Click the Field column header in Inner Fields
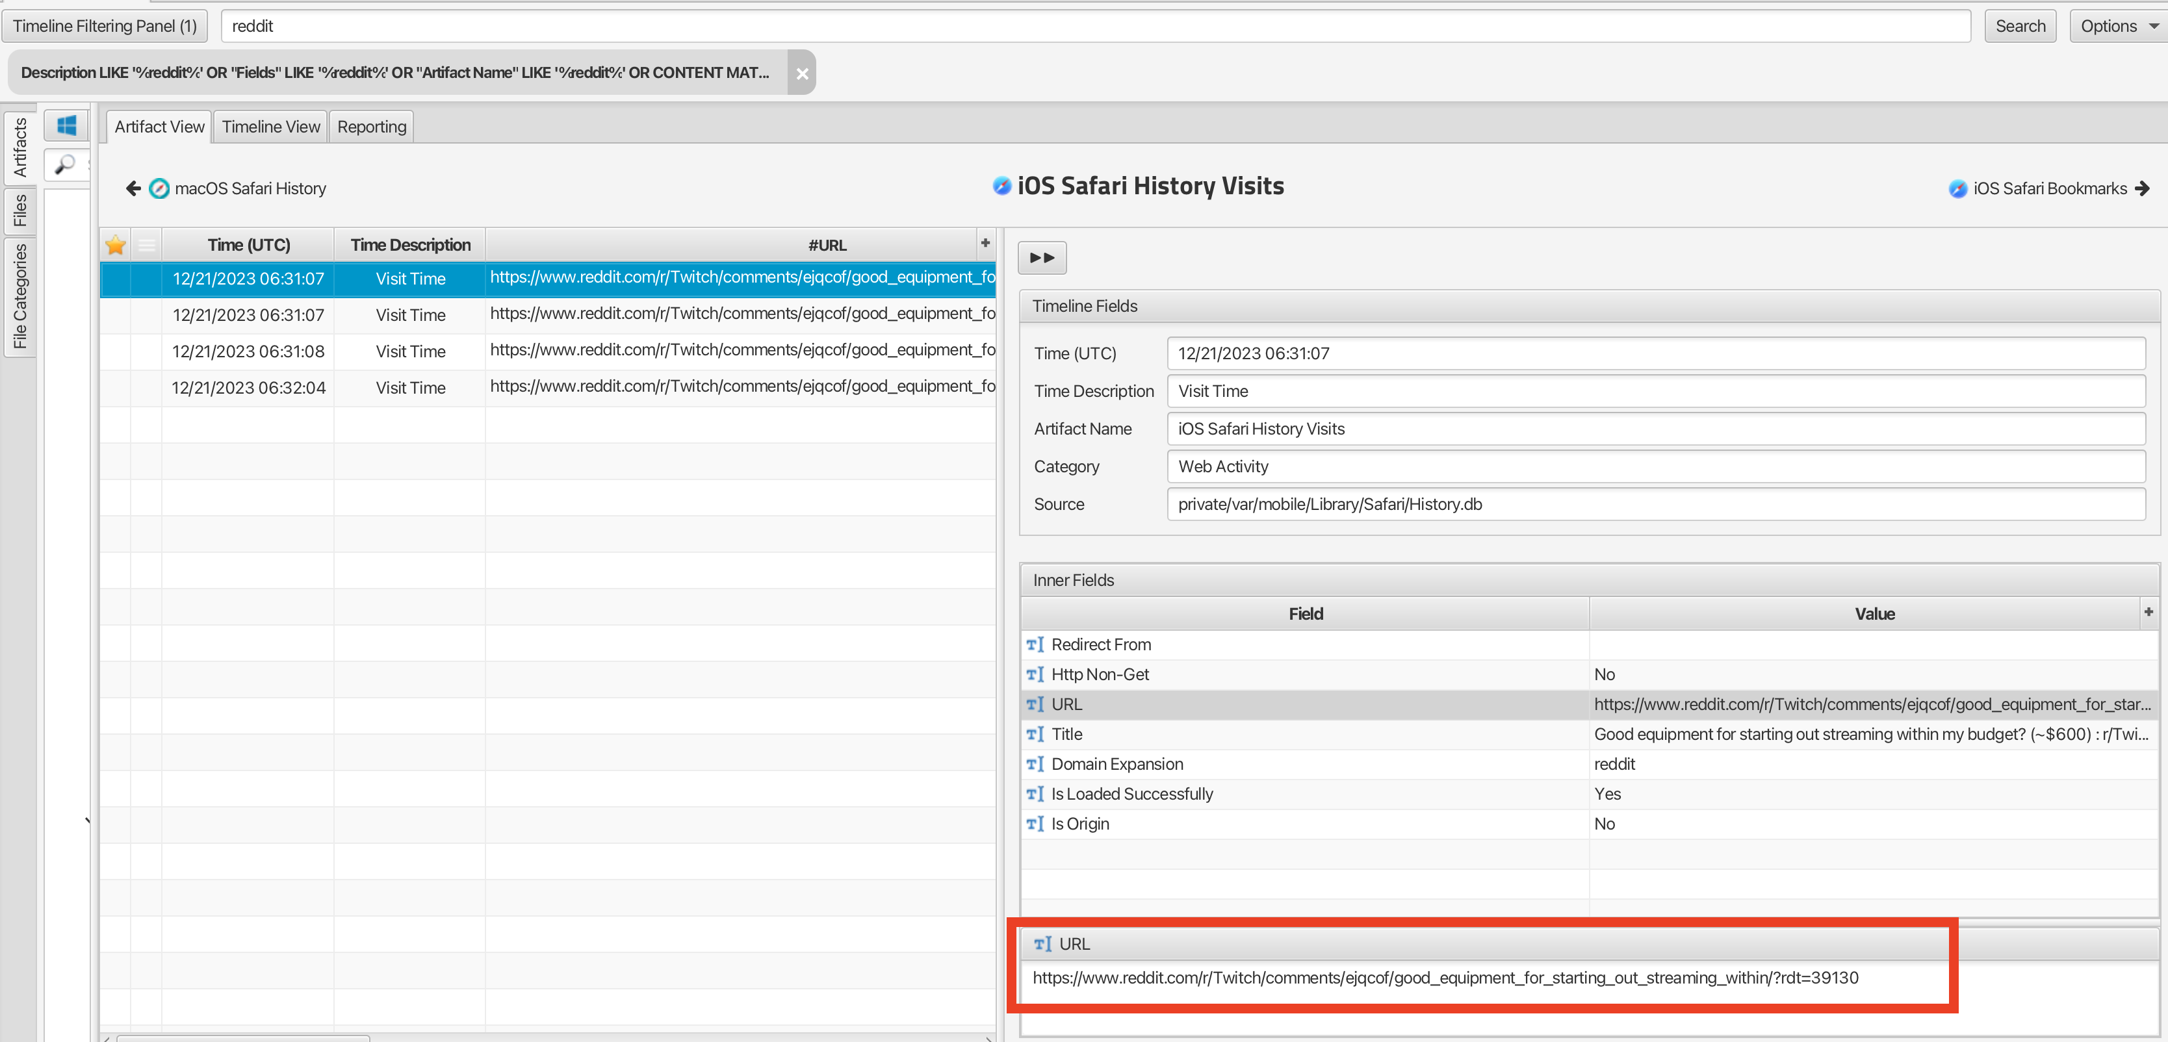2168x1042 pixels. (1306, 614)
